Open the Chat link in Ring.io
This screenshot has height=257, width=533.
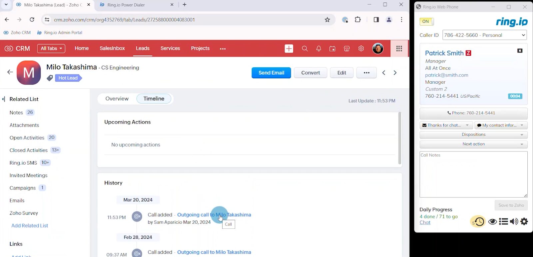pos(425,222)
